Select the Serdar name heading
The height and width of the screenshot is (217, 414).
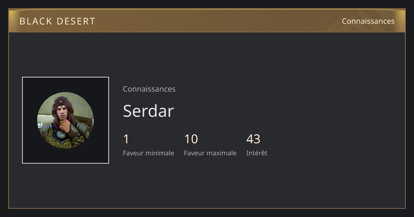click(148, 111)
